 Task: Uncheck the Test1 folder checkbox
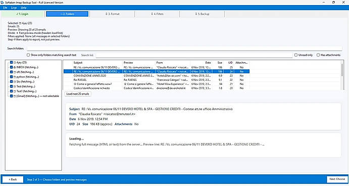pos(11,91)
